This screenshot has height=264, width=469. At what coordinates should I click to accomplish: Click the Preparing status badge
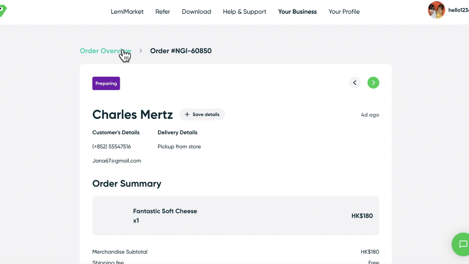pyautogui.click(x=106, y=83)
